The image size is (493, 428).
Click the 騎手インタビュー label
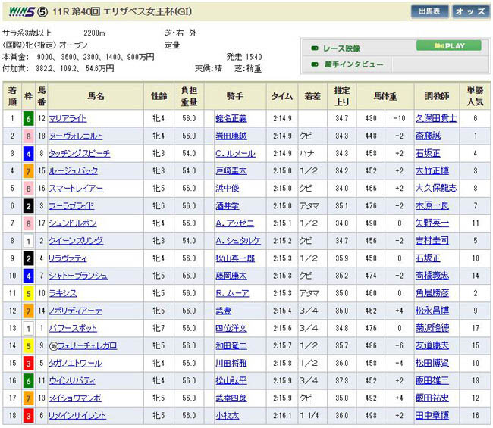tap(353, 64)
